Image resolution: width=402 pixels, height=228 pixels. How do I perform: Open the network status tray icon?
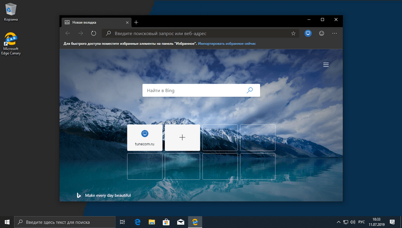click(x=346, y=222)
